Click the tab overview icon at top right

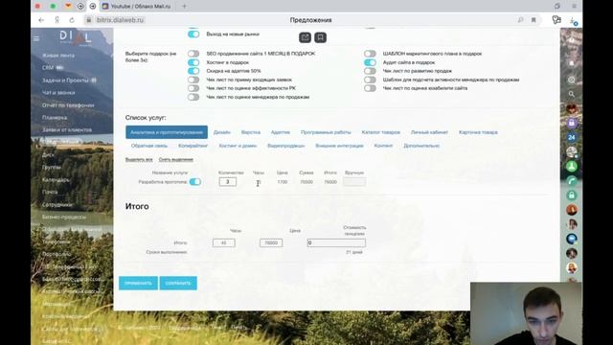557,7
